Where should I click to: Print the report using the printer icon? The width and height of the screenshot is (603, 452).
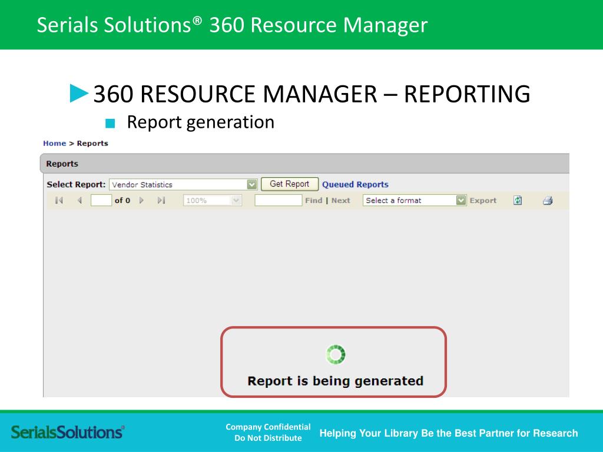coord(548,200)
